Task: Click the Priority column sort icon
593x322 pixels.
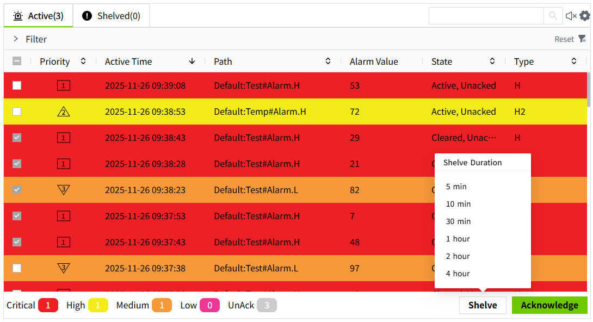Action: click(83, 61)
